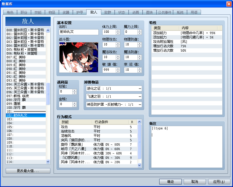Select the 龙卷风 action row
This screenshot has height=187, width=233.
point(98,136)
